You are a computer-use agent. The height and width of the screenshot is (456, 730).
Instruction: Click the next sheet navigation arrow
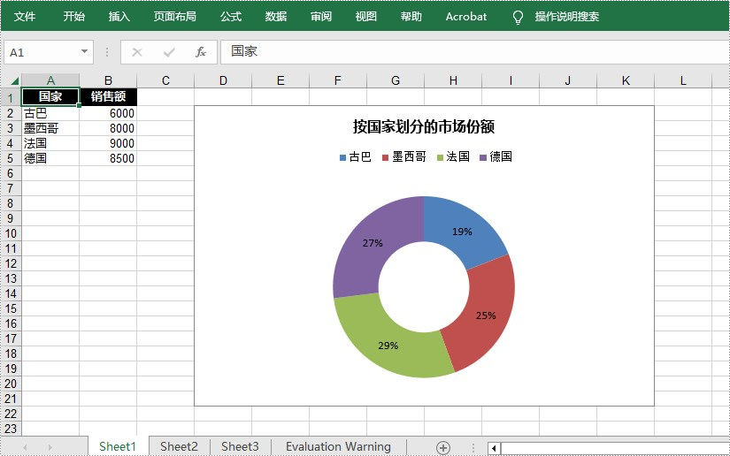coord(50,447)
